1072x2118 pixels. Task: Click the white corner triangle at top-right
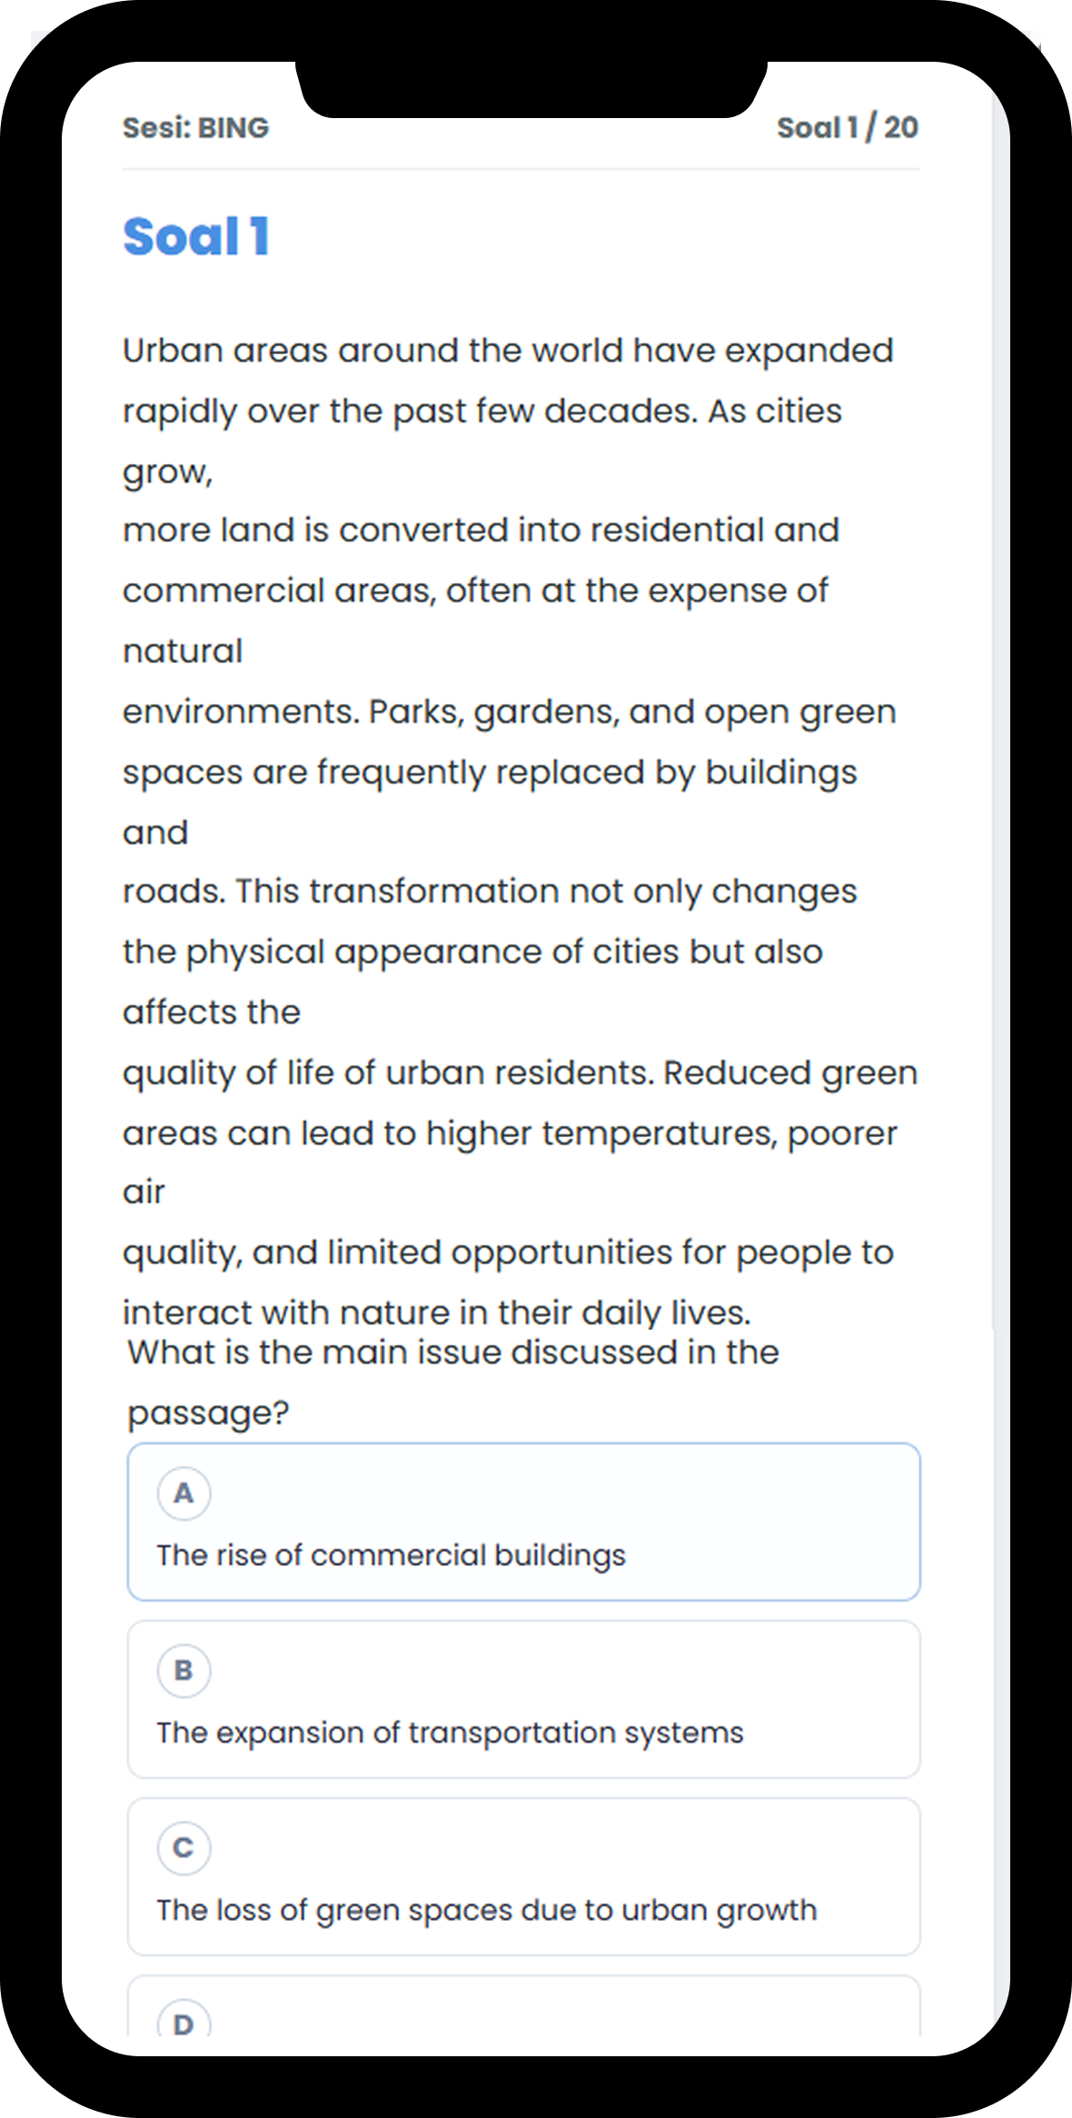[1032, 39]
